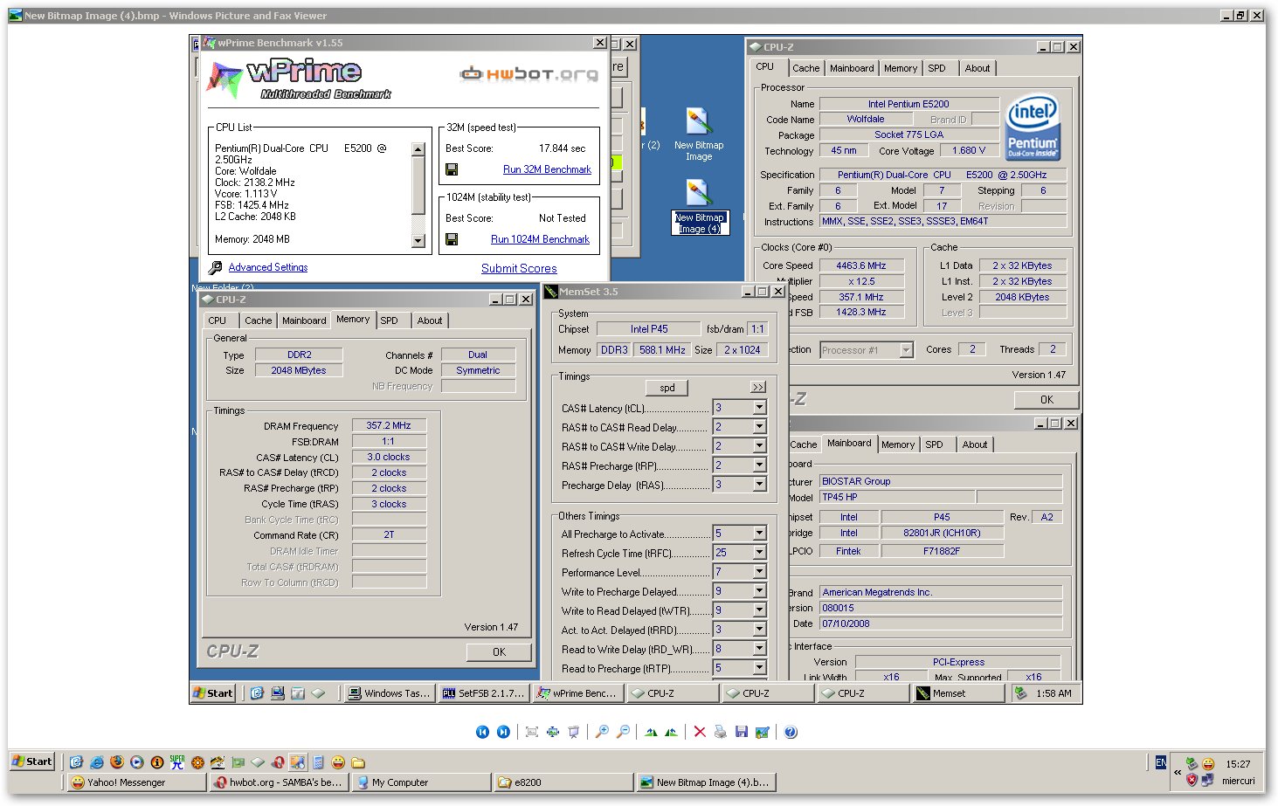The image size is (1278, 806).
Task: Go to the previous image in the viewer
Action: tap(482, 732)
